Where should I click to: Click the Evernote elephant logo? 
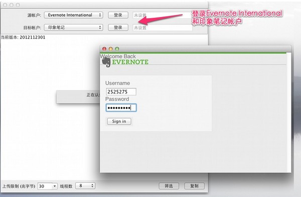[106, 62]
